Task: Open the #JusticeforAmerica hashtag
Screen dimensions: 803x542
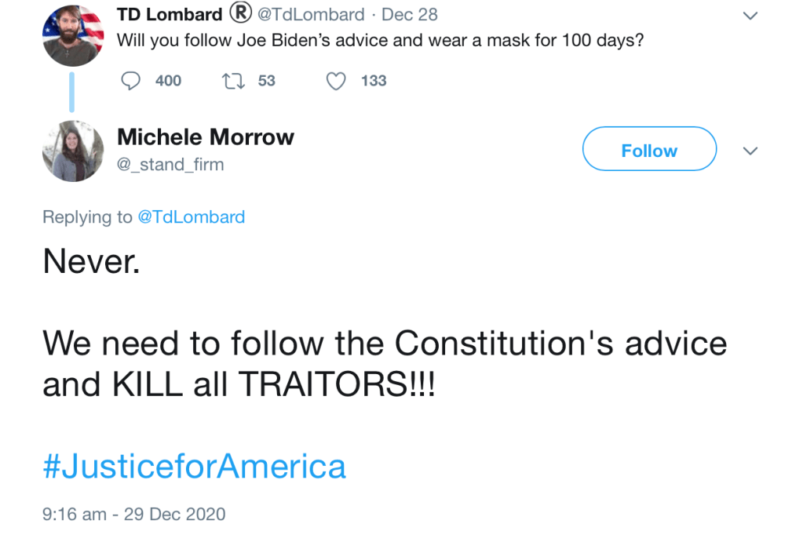Action: point(194,466)
